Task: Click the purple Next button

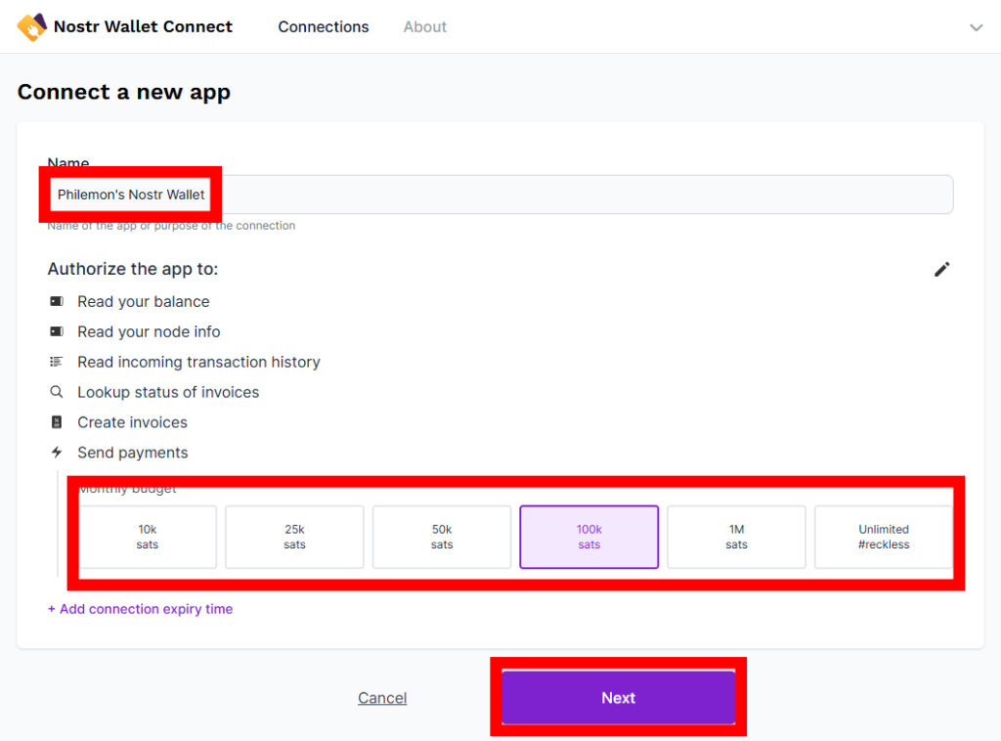Action: pos(618,698)
